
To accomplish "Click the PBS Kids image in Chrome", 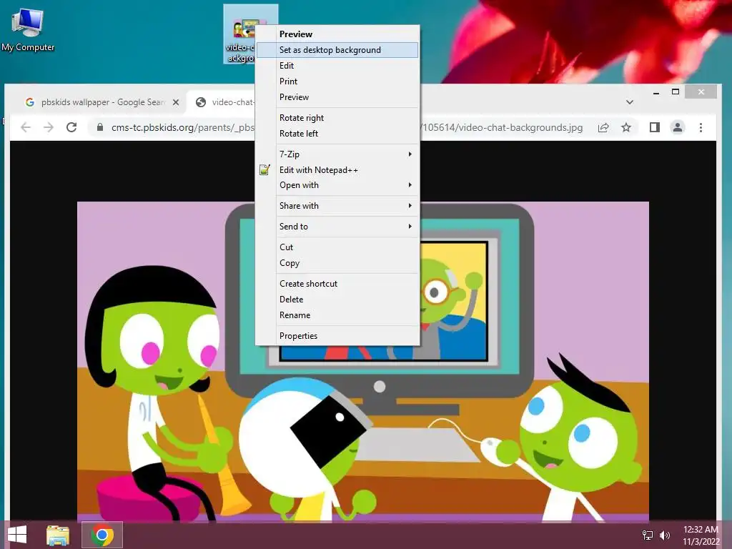I will 362,361.
